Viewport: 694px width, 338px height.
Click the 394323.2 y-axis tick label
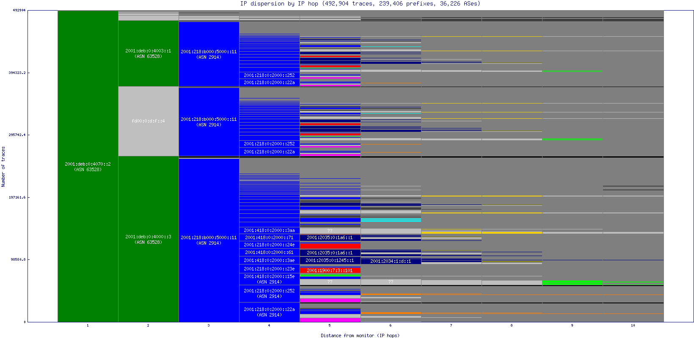17,73
